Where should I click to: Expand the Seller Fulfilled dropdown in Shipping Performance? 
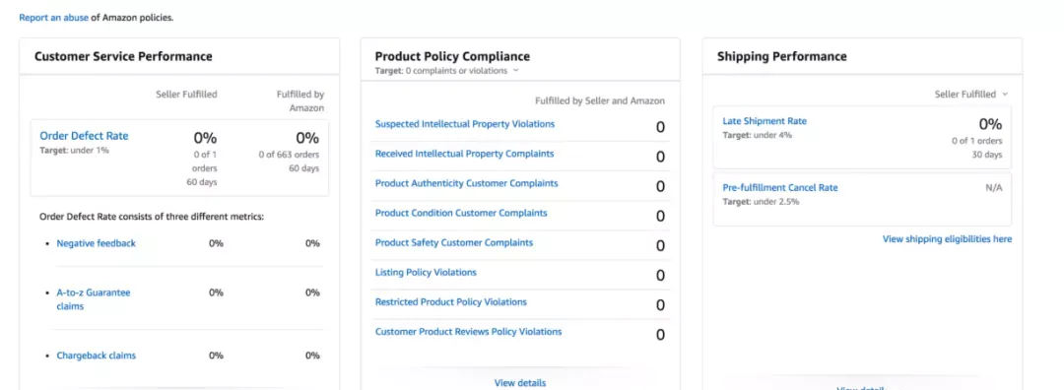[971, 95]
